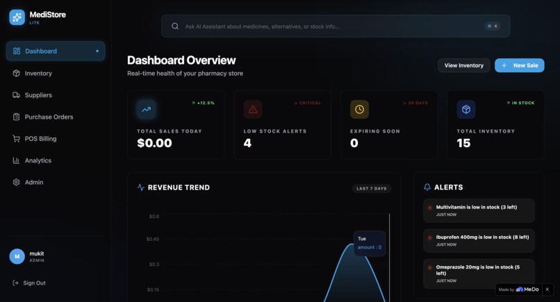
Task: Open the Inventory section in sidebar
Action: [x=56, y=73]
